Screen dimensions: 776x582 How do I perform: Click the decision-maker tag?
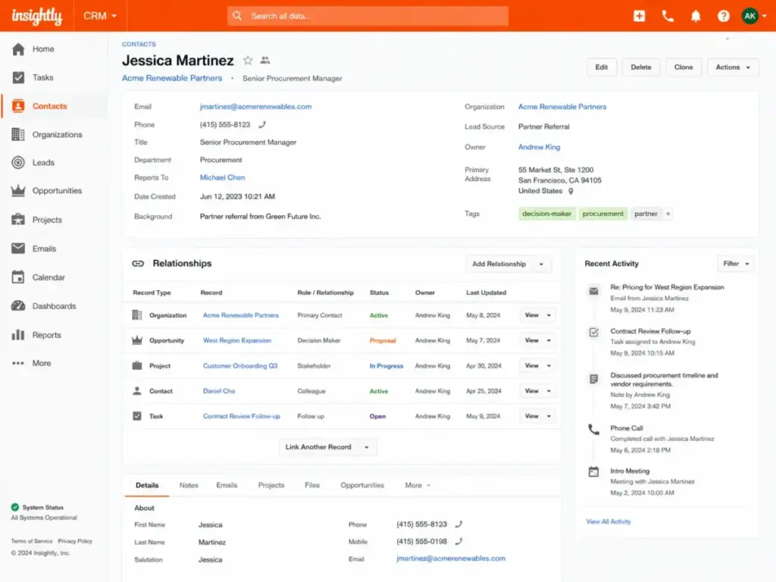tap(547, 214)
